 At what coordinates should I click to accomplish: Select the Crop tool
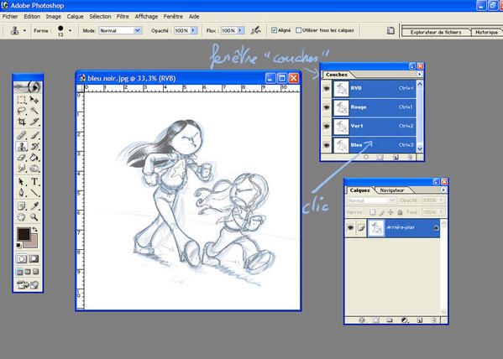coord(21,122)
